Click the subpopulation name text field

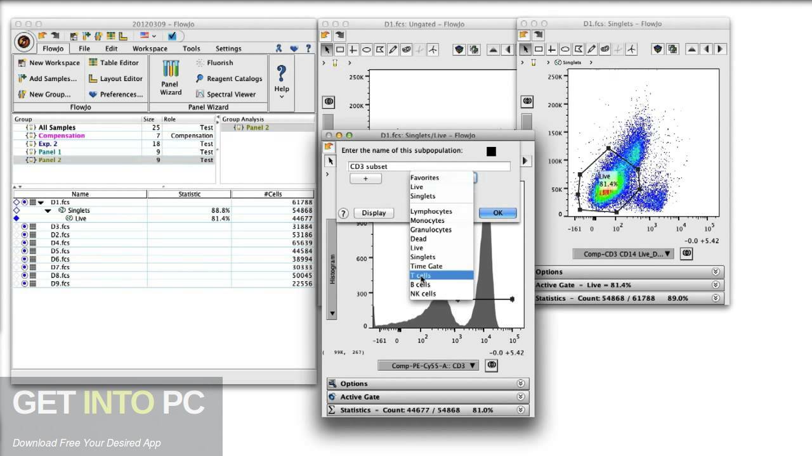(429, 167)
